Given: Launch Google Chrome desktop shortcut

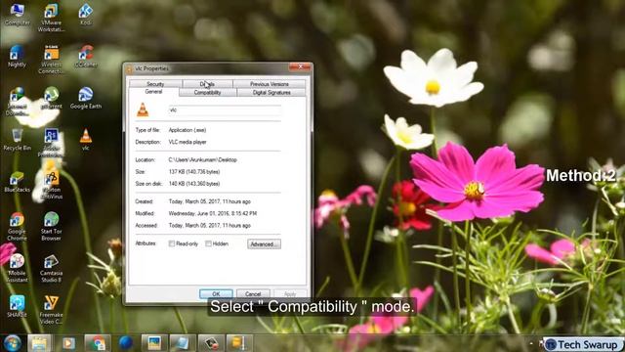Looking at the screenshot, I should (x=17, y=227).
